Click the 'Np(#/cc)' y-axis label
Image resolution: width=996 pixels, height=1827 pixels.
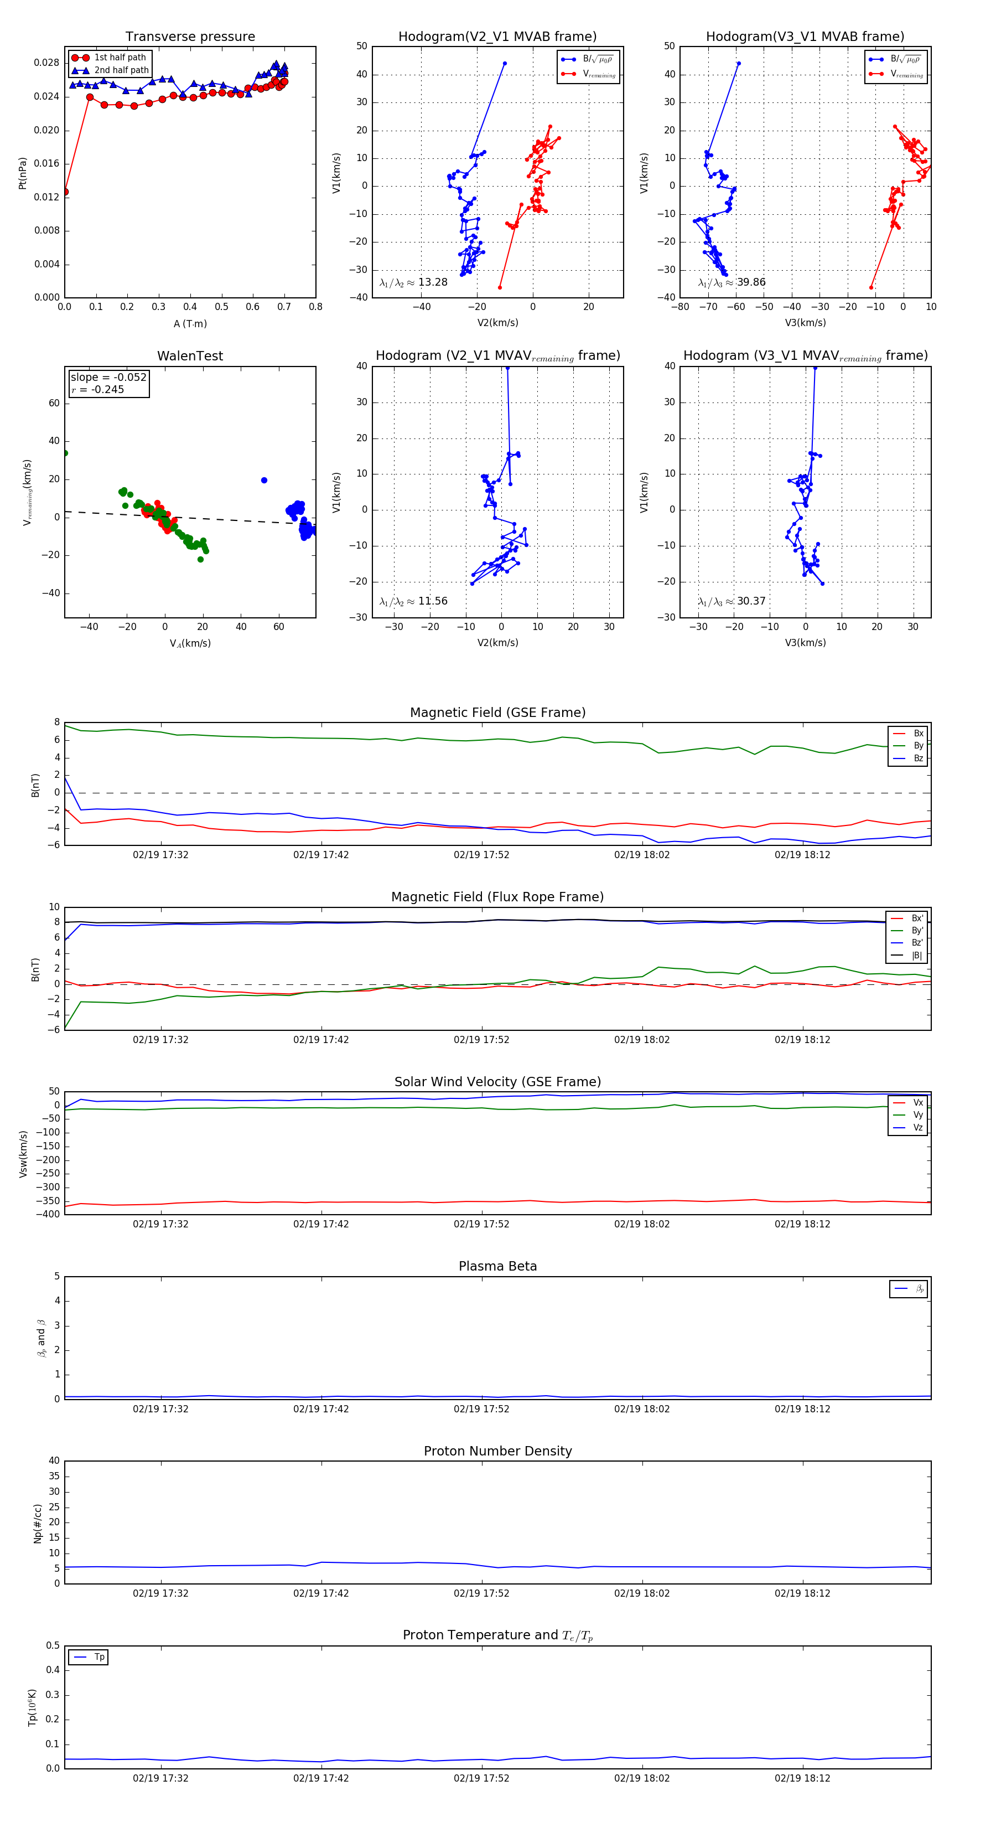[x=38, y=1524]
